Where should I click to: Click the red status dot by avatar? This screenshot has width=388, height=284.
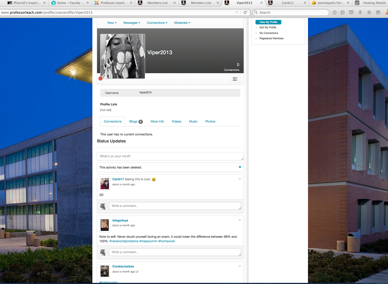101,78
